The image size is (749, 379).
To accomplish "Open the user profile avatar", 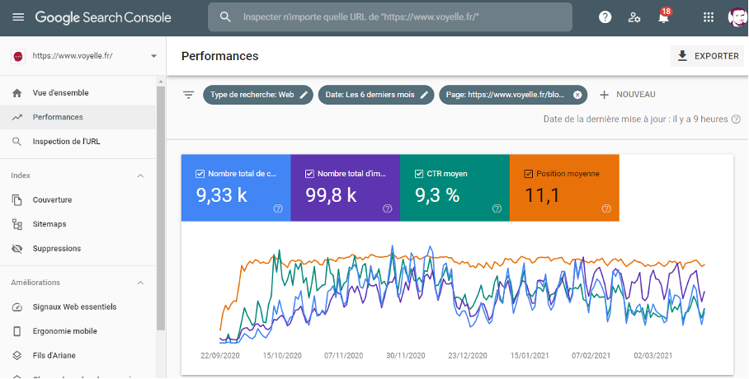I will point(737,16).
